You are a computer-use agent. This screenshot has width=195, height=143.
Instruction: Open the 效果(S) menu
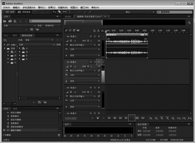click(52, 7)
